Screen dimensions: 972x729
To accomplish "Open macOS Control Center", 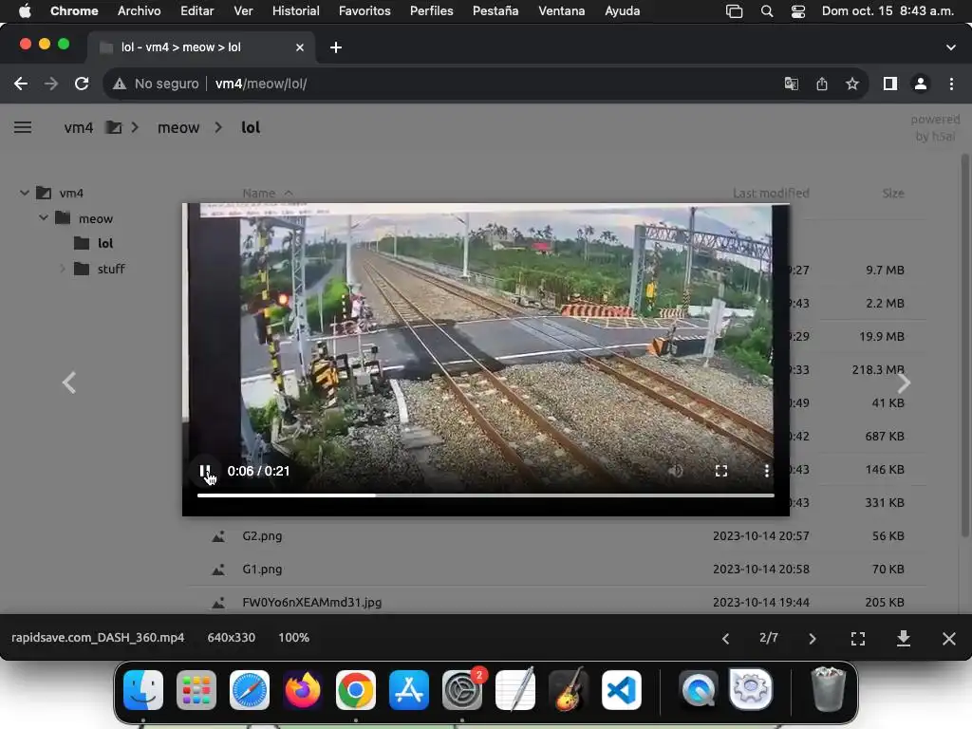I will tap(798, 11).
